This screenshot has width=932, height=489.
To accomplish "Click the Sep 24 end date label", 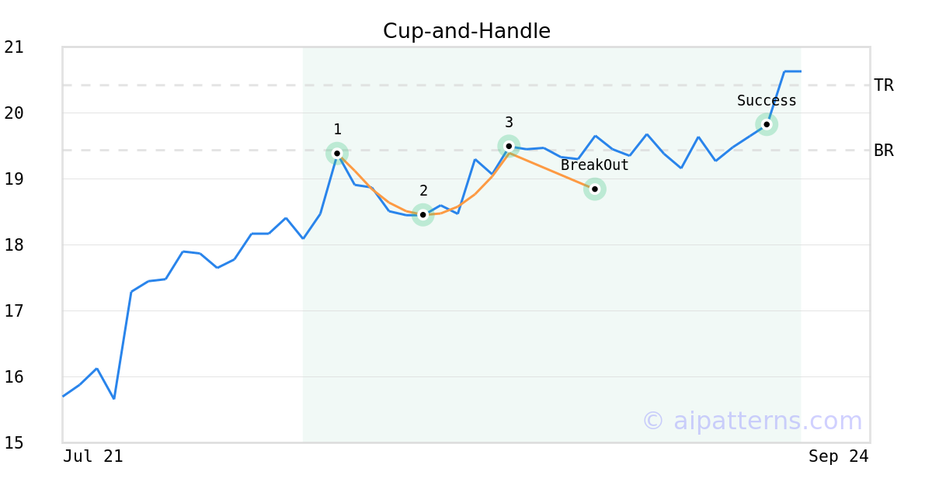I will [838, 456].
